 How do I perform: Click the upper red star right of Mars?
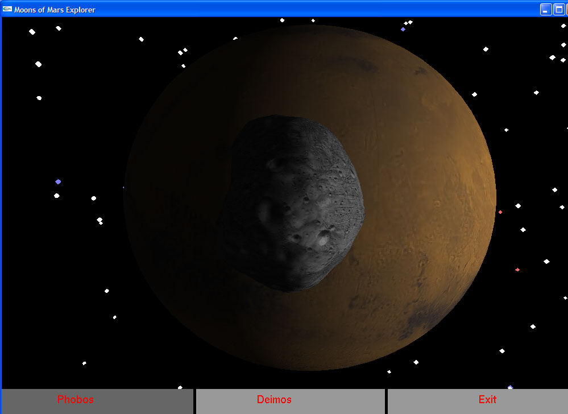[x=500, y=212]
